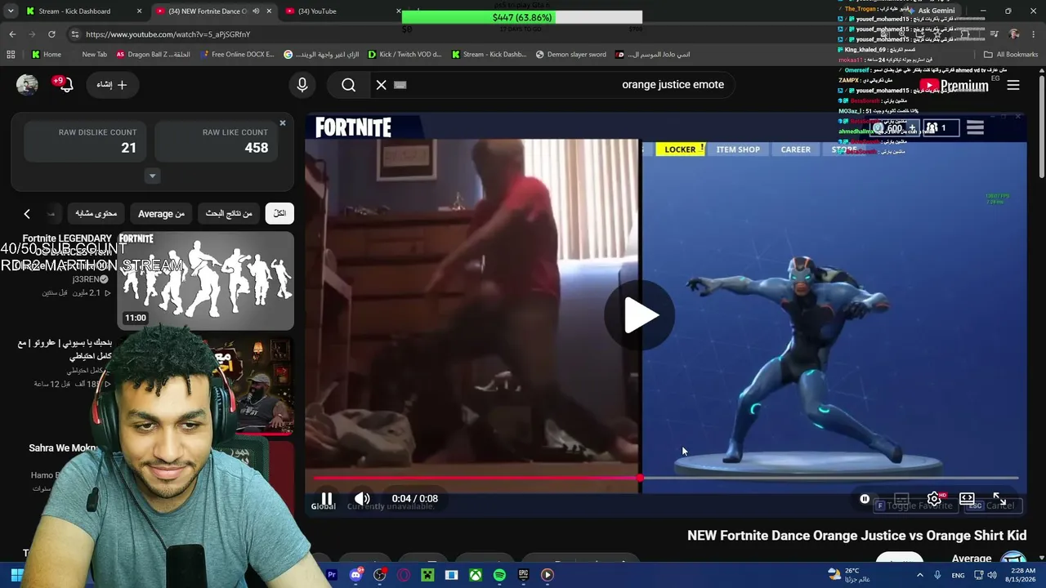Open the All Bookmarks folder

tap(1011, 55)
